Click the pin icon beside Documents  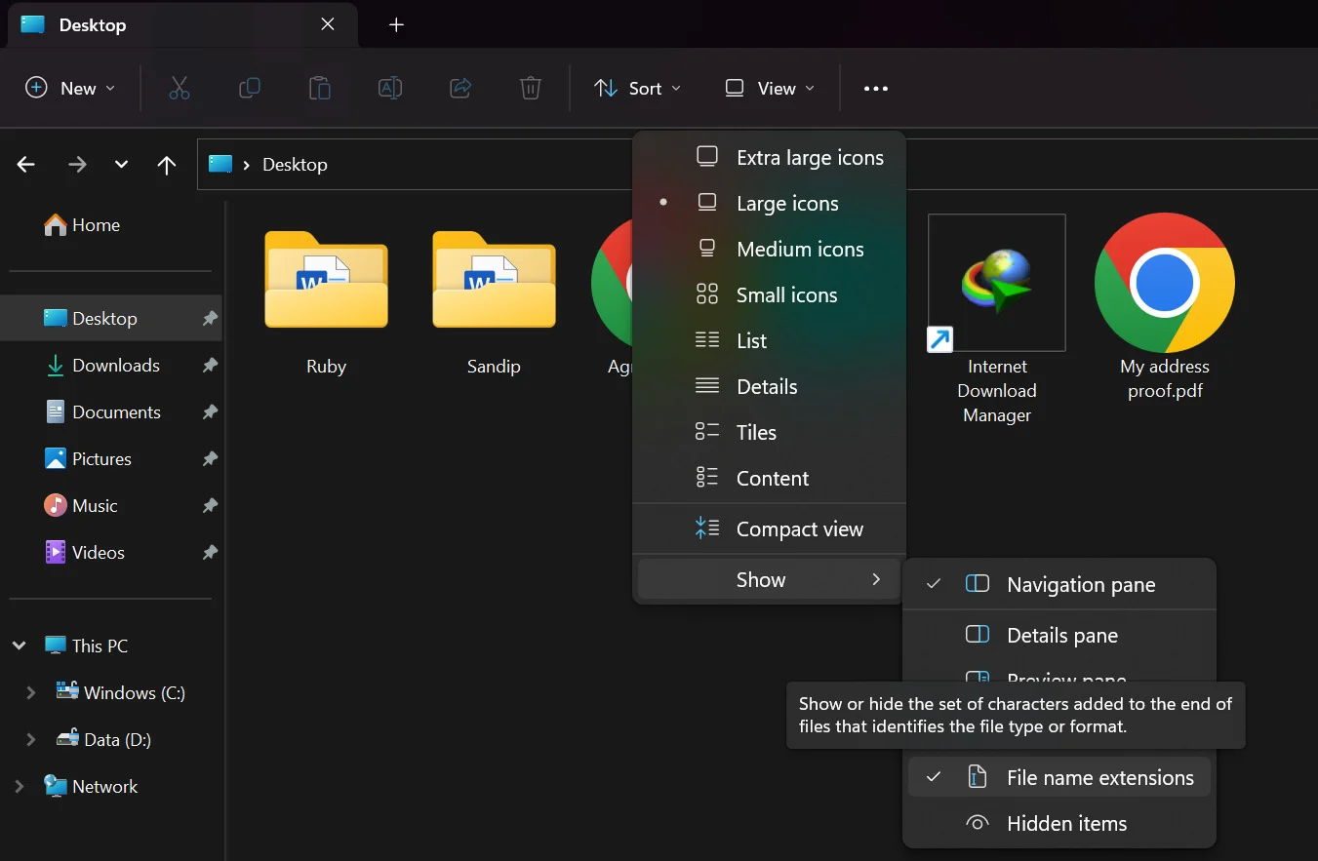(210, 412)
